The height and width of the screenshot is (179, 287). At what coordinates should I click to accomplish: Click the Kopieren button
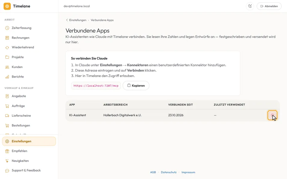coord(136,86)
